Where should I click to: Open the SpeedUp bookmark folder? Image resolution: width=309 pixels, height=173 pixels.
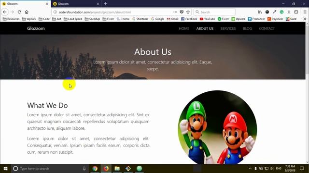click(92, 19)
